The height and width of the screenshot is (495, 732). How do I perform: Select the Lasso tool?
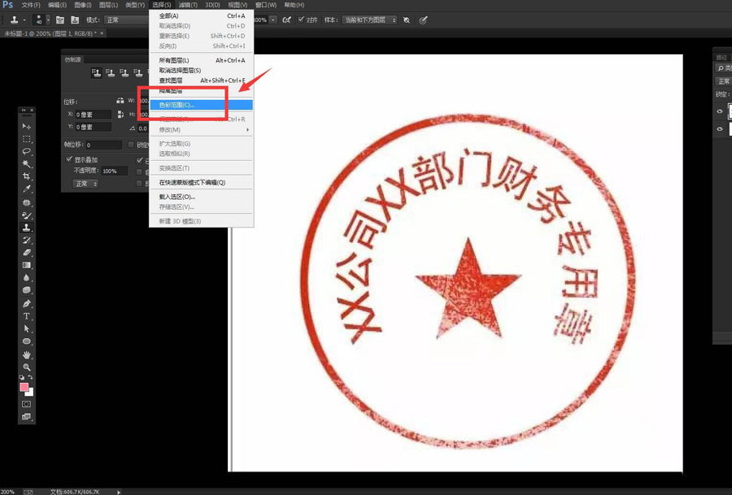[27, 152]
